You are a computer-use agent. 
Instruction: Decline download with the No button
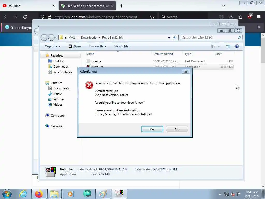coord(177,129)
